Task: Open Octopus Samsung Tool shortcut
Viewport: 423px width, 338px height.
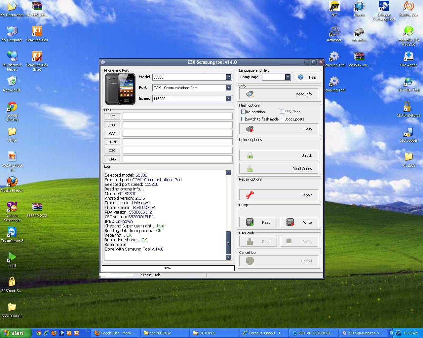Action: [x=384, y=11]
